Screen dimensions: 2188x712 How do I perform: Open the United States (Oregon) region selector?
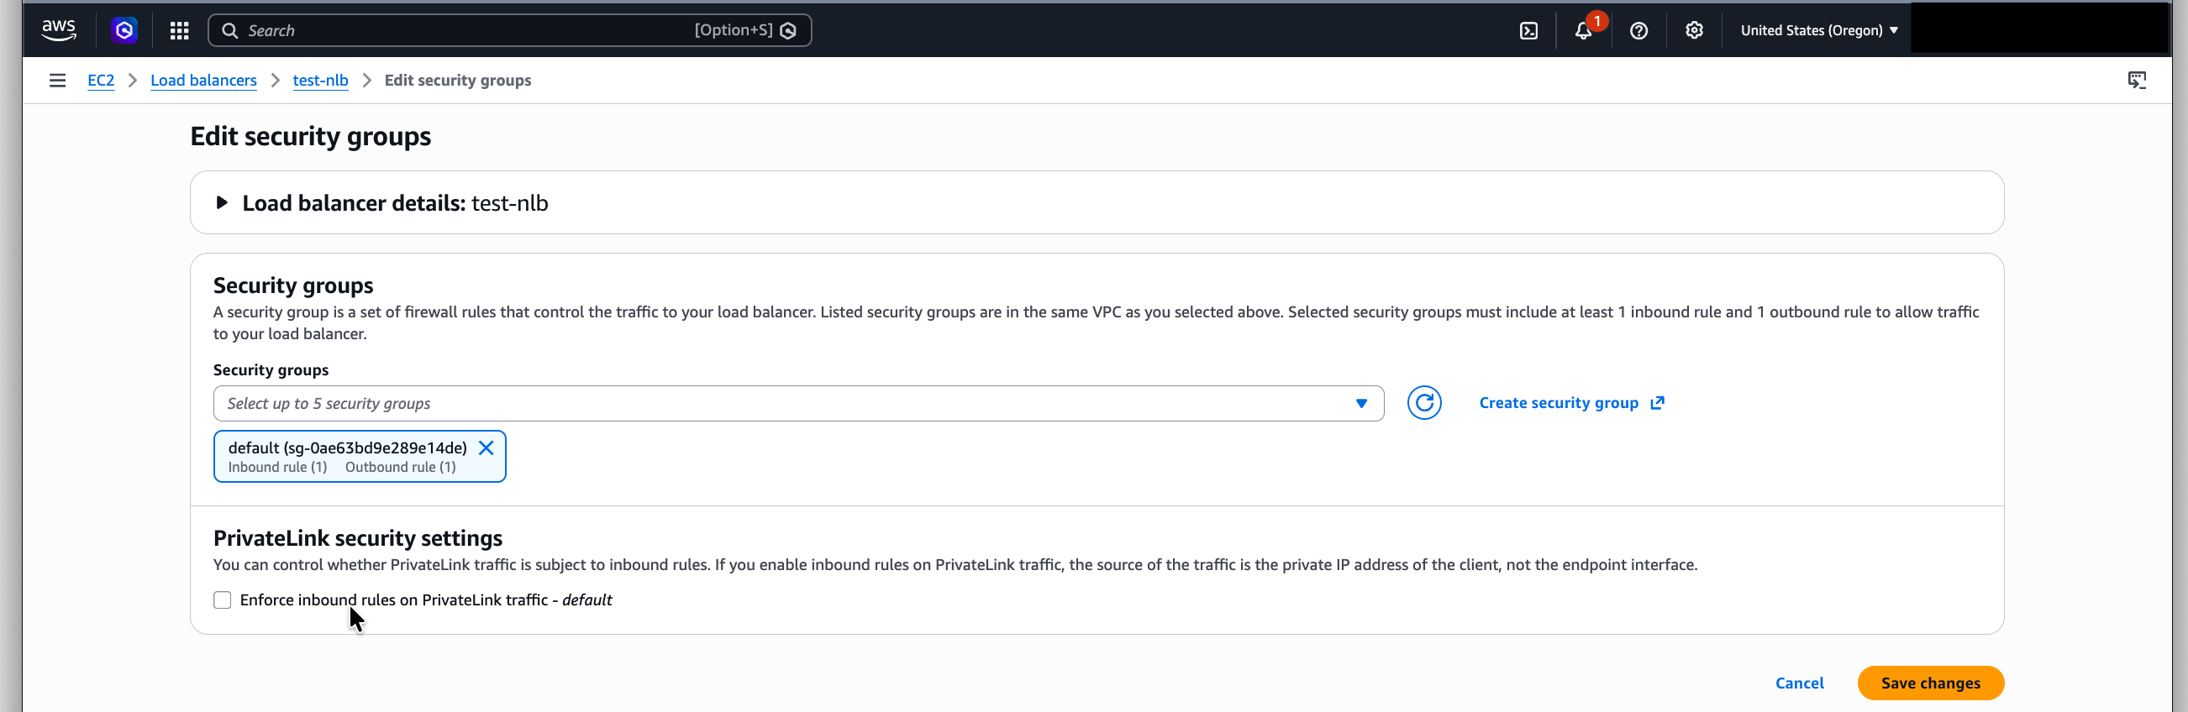(1818, 30)
